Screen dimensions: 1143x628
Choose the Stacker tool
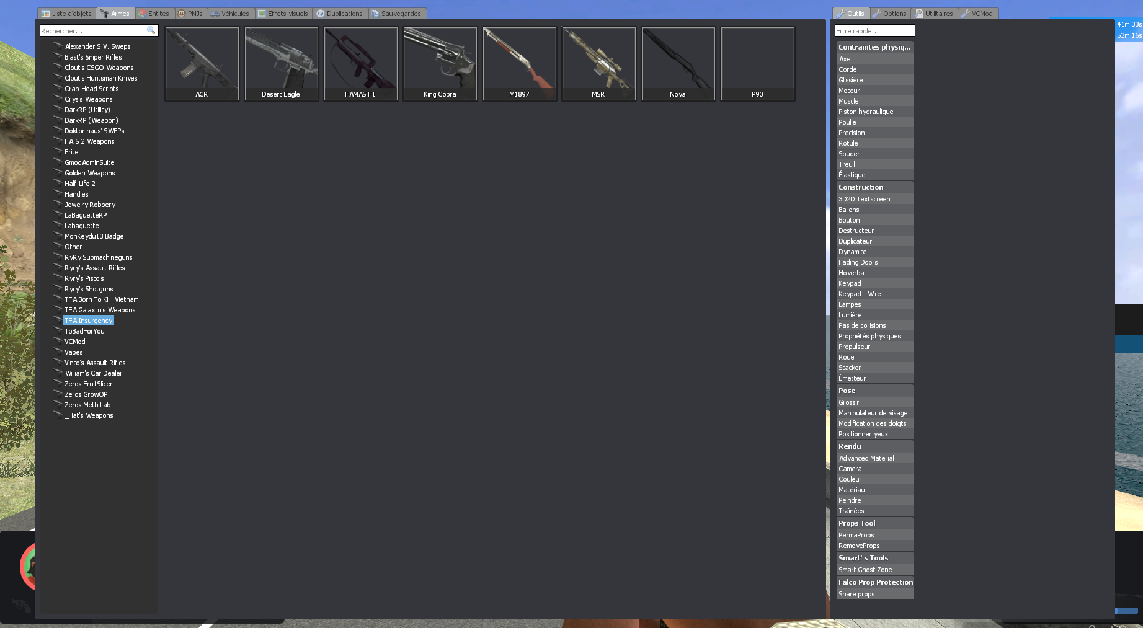click(x=874, y=368)
